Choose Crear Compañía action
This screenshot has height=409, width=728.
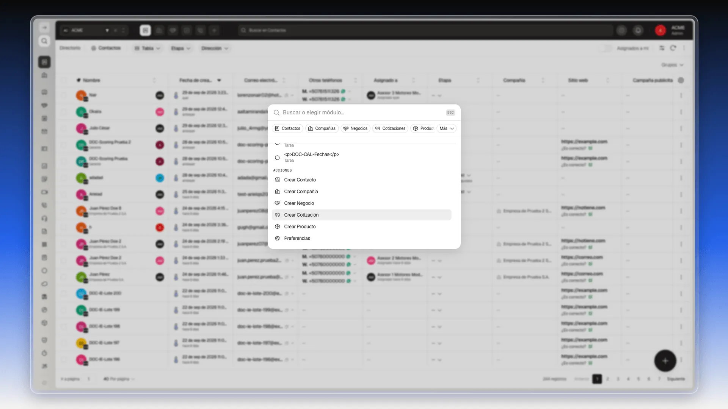(x=362, y=192)
